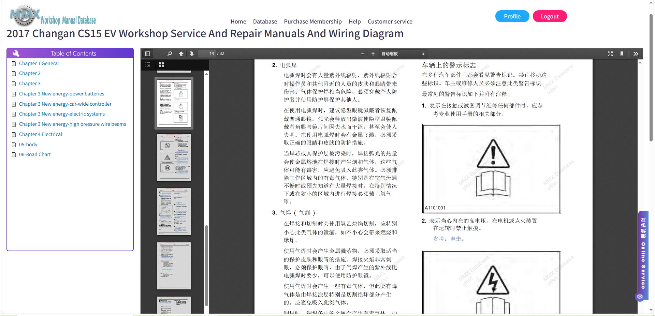This screenshot has width=655, height=316.
Task: Zoom out with the minus button
Action: [x=362, y=54]
